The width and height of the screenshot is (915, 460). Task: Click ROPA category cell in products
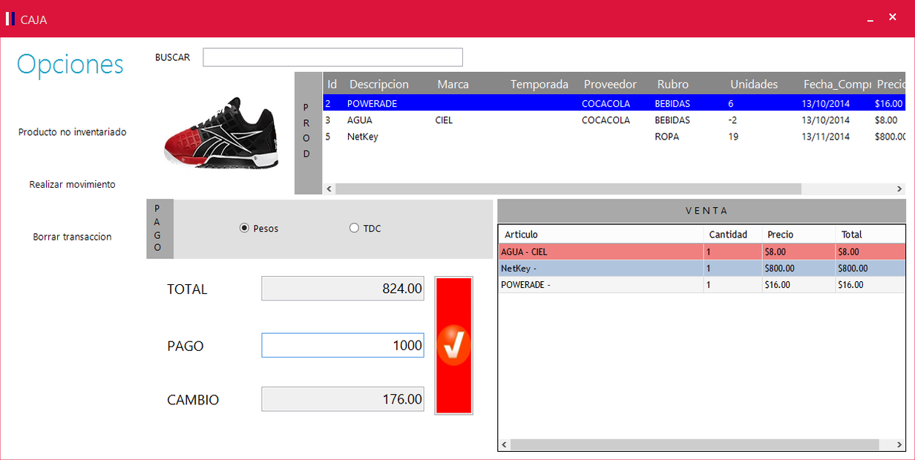coord(667,137)
